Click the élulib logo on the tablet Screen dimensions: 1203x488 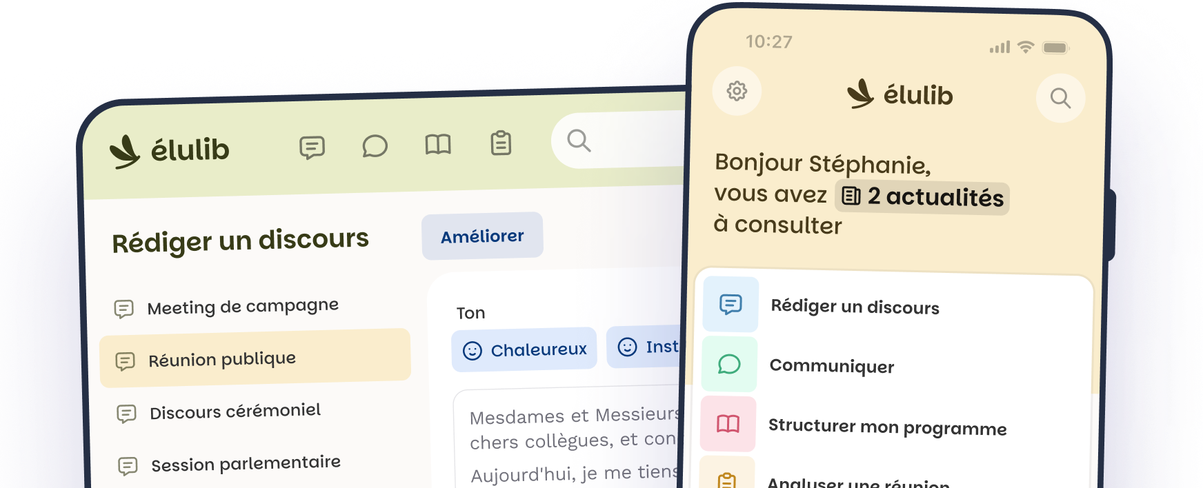click(x=170, y=150)
